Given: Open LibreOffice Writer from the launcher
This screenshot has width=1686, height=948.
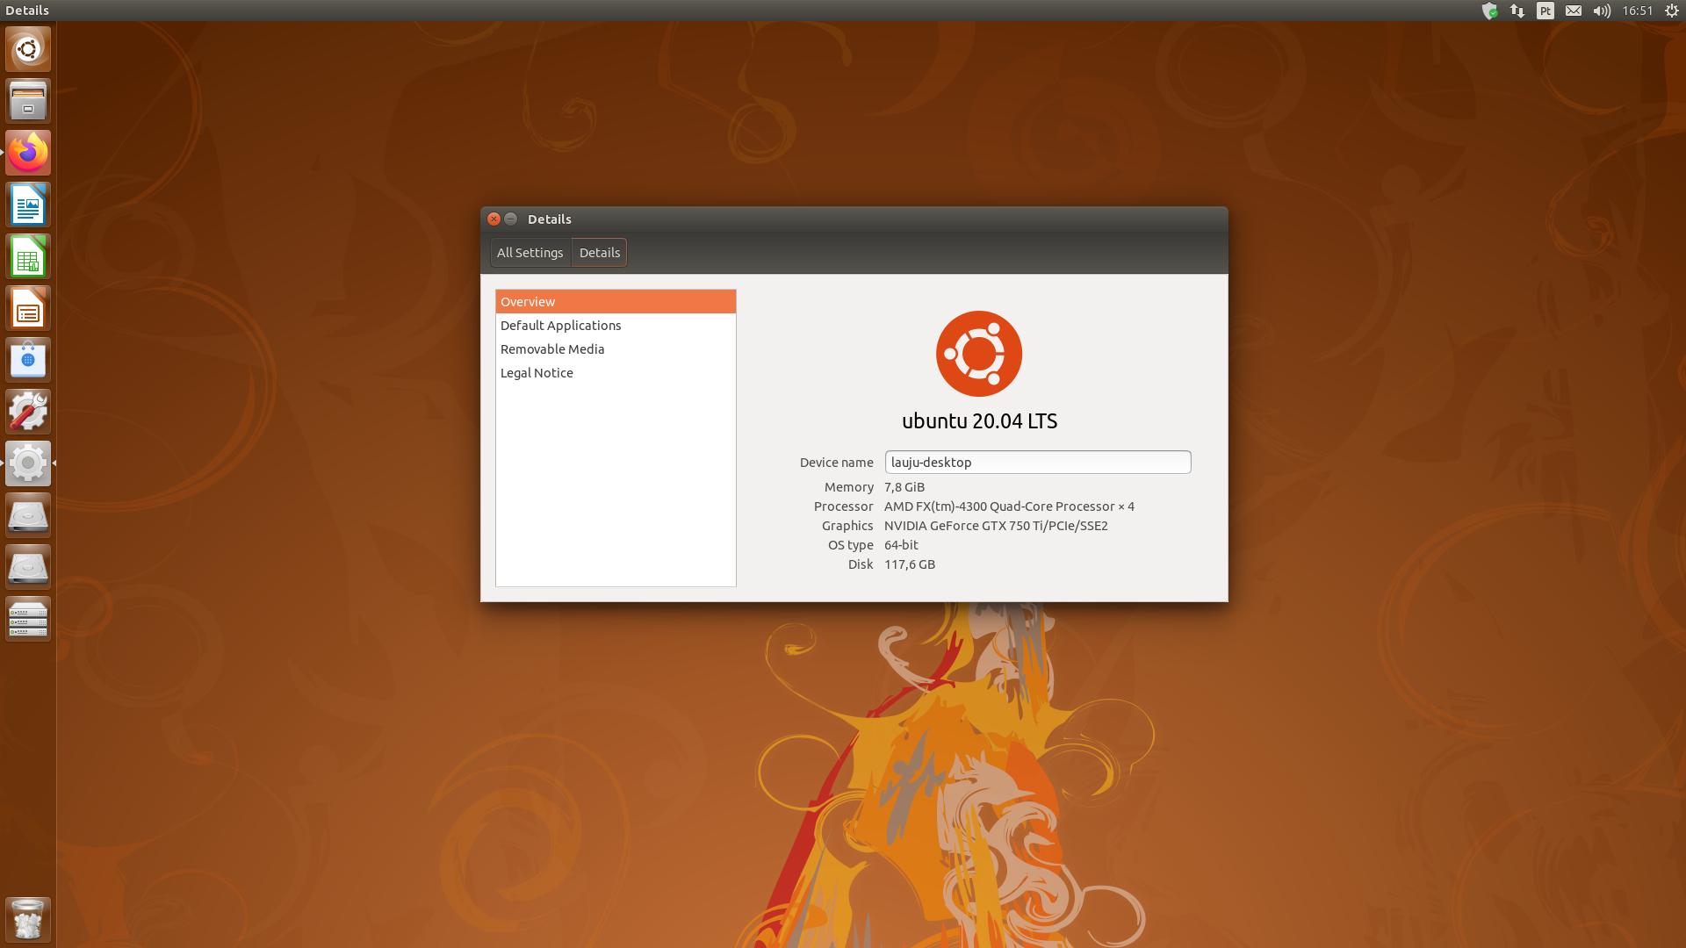Looking at the screenshot, I should tap(28, 205).
